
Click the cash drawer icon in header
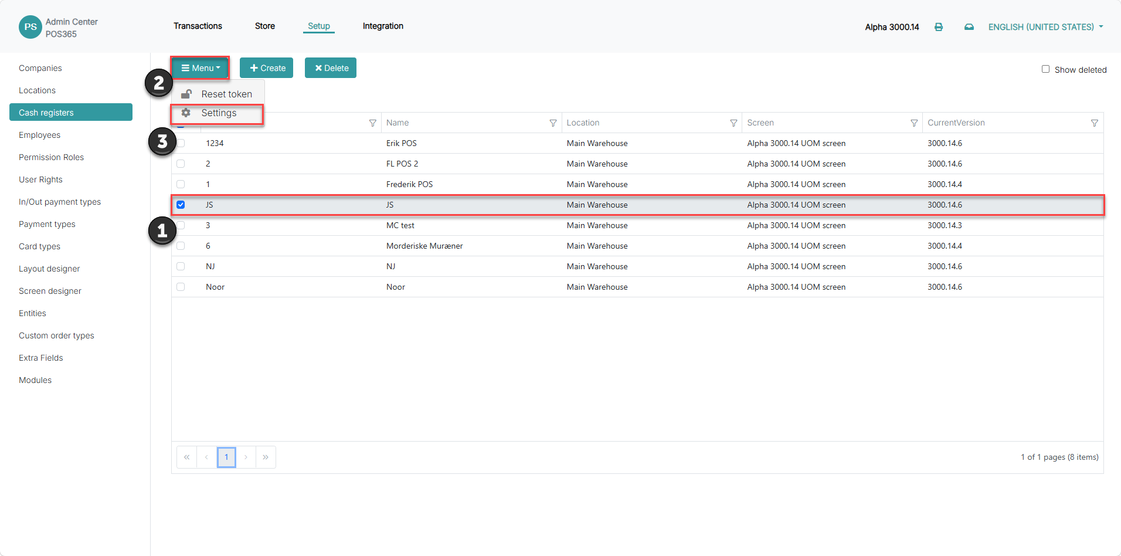pyautogui.click(x=969, y=27)
